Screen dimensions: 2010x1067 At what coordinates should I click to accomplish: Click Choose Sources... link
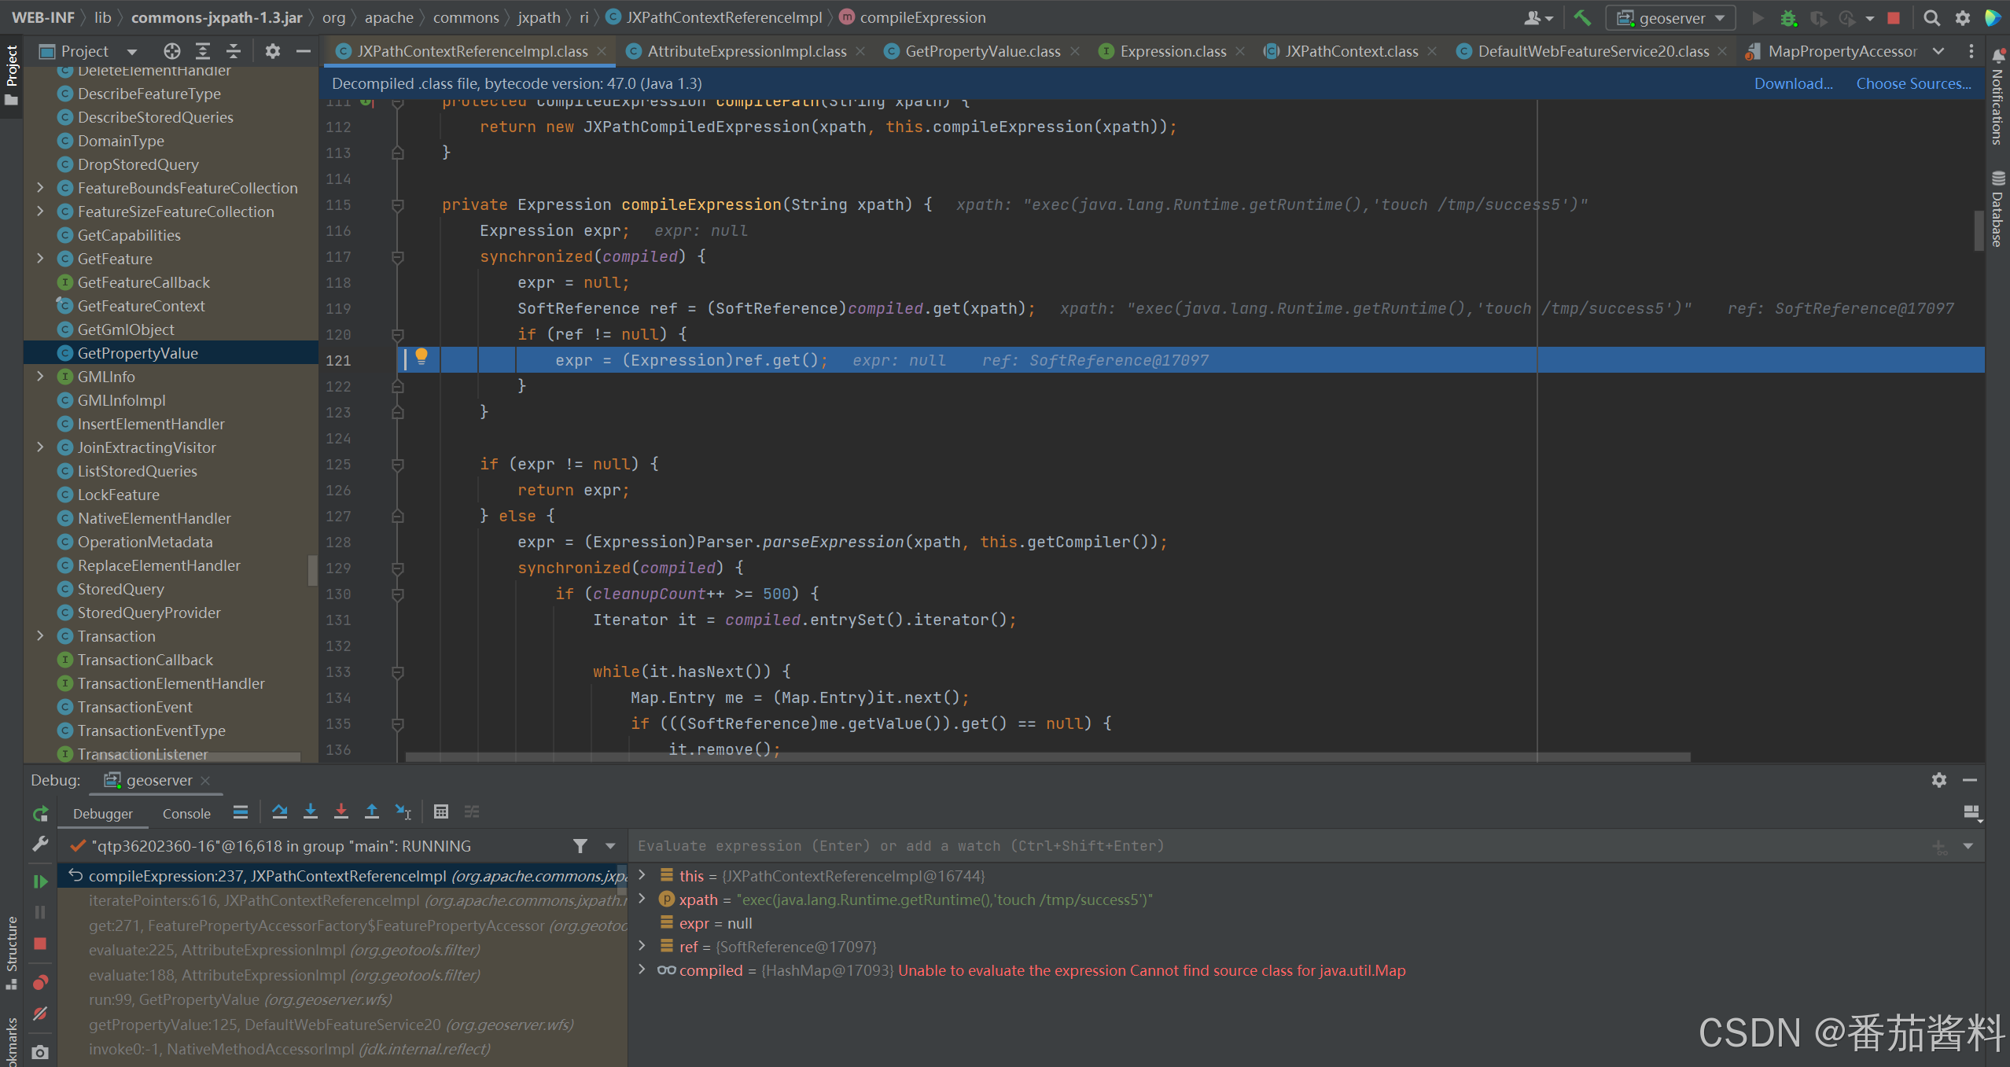1913,83
